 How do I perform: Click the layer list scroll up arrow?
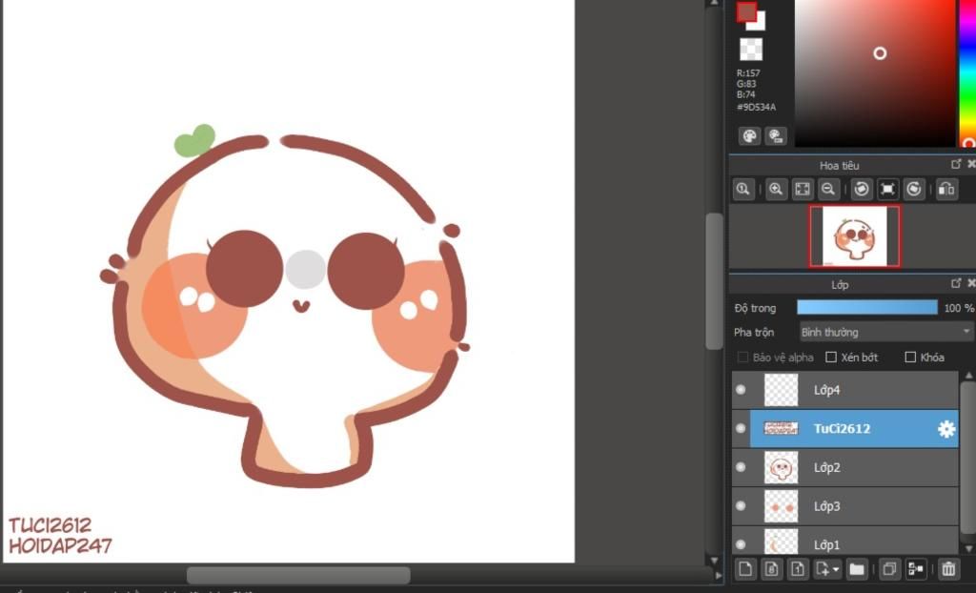(x=968, y=376)
